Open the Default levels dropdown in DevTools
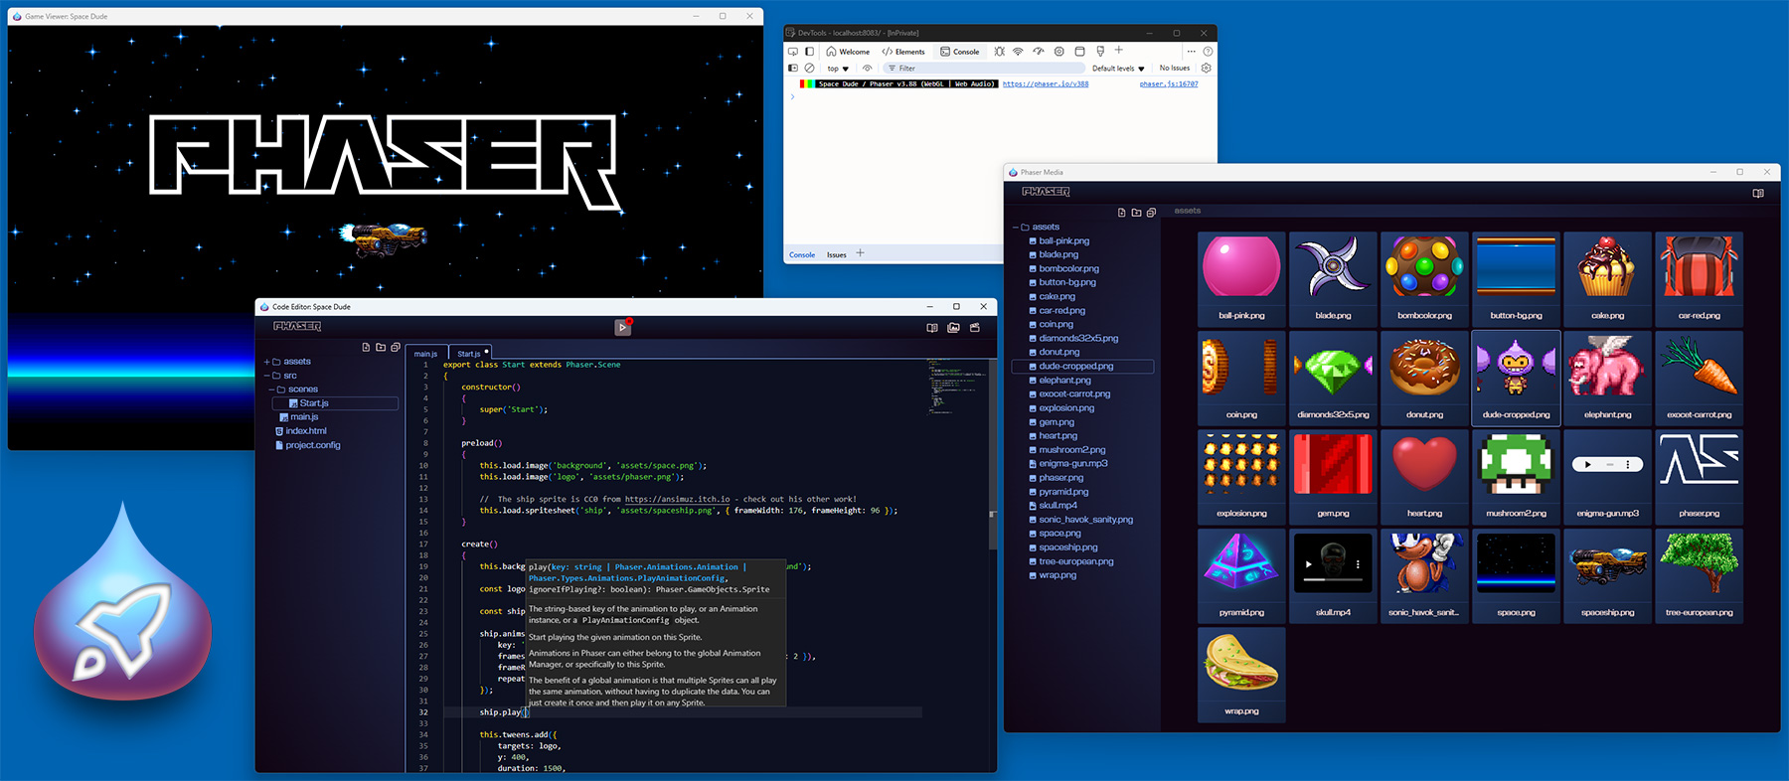 pyautogui.click(x=1118, y=69)
